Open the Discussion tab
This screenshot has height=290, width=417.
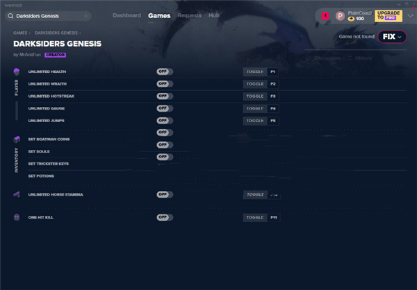click(327, 58)
